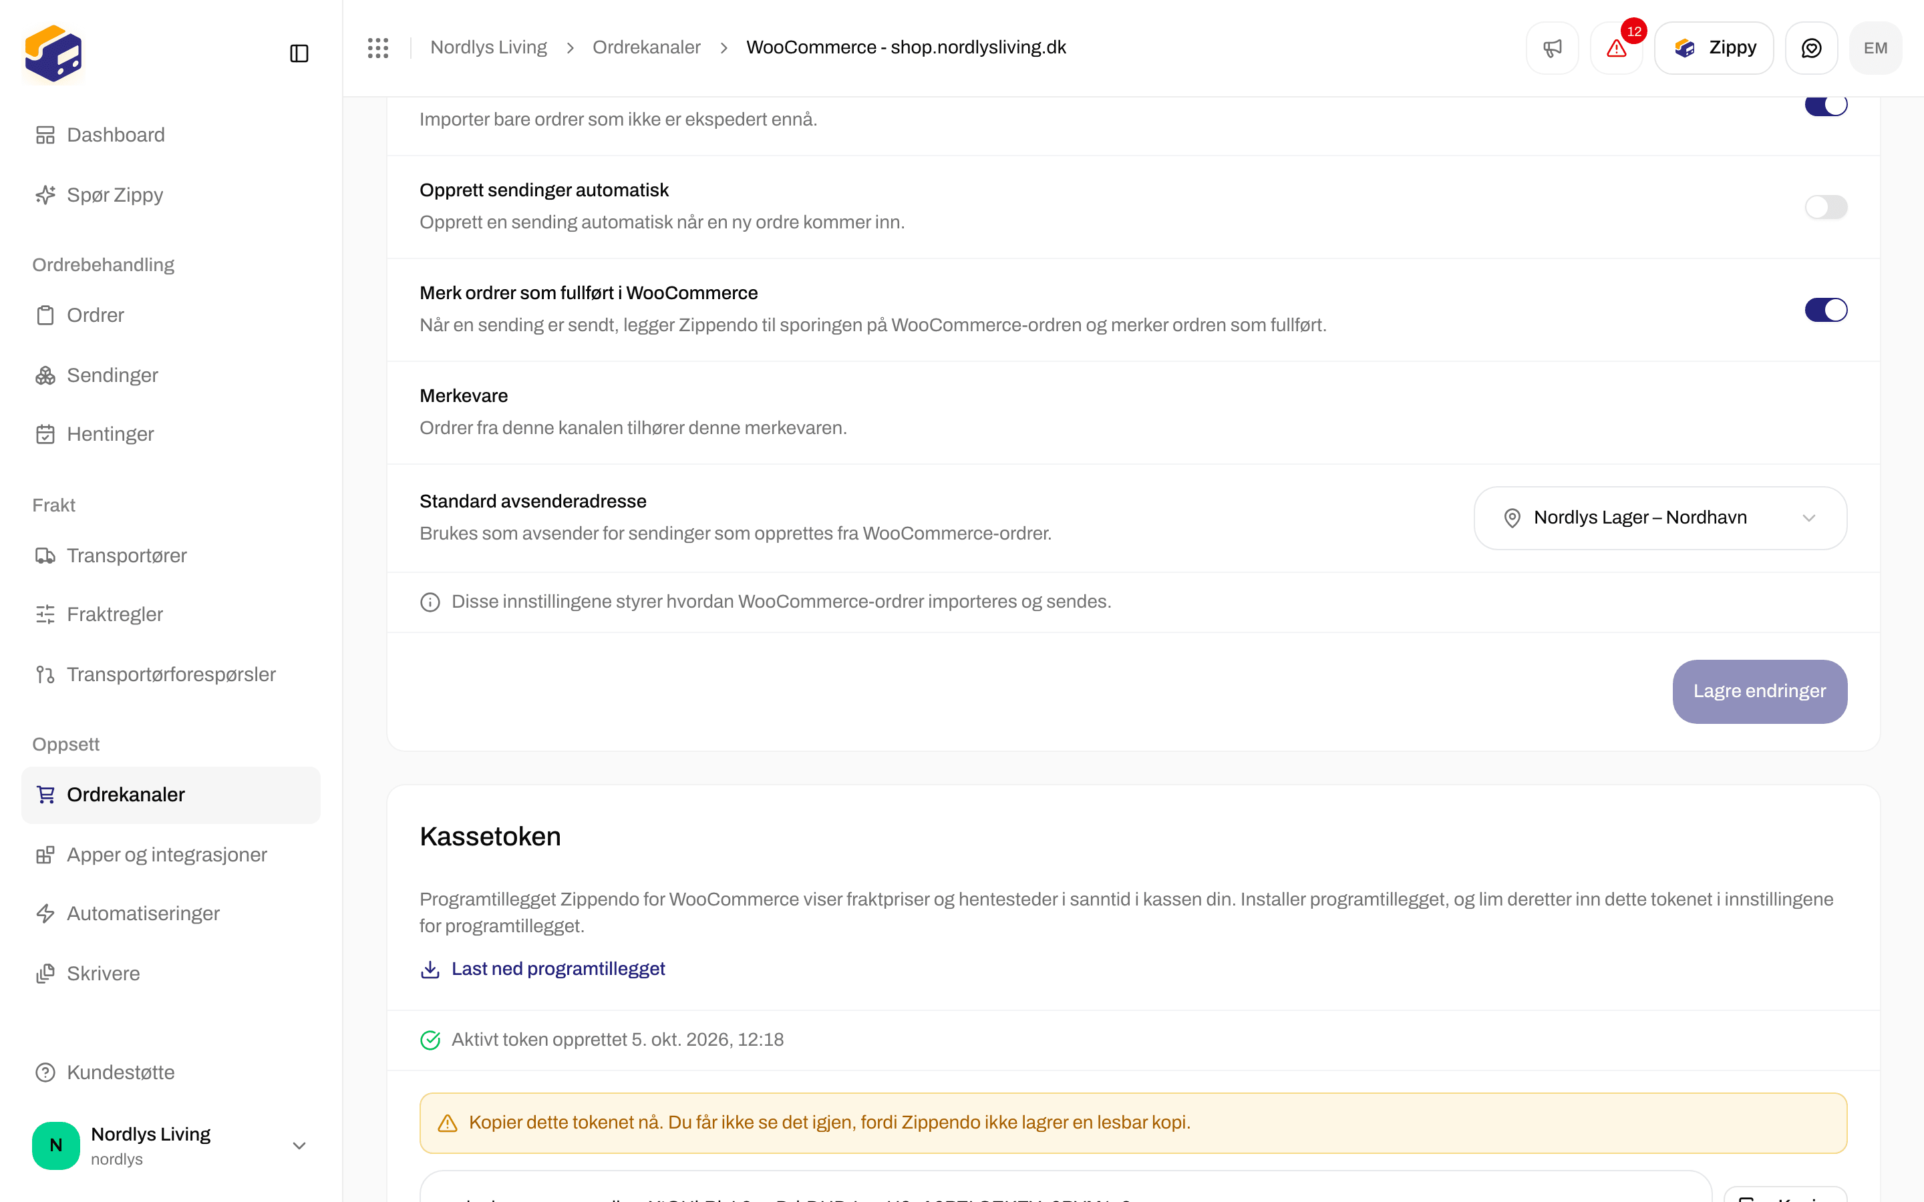Open the apps grid menu
Screen dimensions: 1924x1202
coord(378,47)
